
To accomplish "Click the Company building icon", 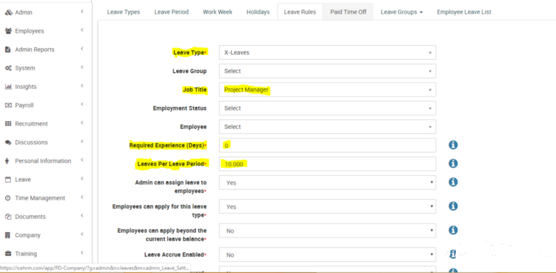I will tap(8, 235).
